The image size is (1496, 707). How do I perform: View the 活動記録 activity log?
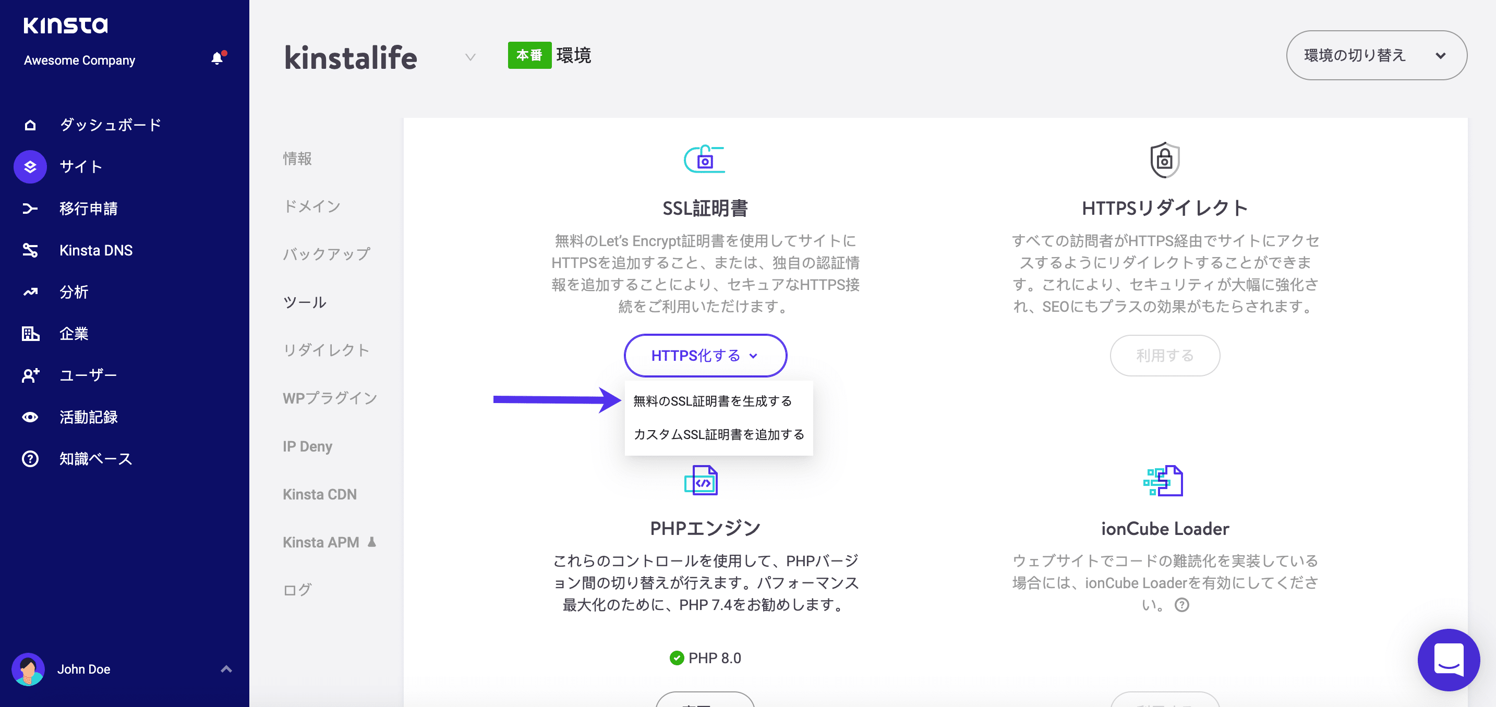(88, 417)
